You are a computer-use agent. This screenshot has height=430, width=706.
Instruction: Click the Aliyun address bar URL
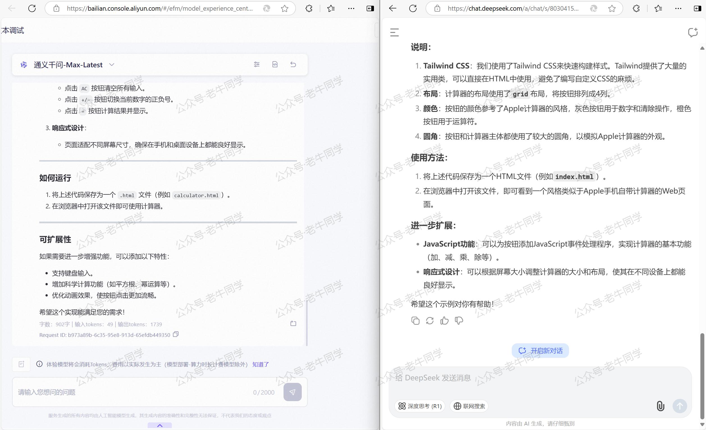tap(160, 9)
